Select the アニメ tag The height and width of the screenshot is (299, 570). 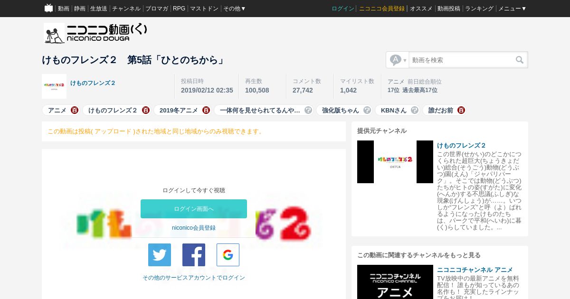[57, 110]
